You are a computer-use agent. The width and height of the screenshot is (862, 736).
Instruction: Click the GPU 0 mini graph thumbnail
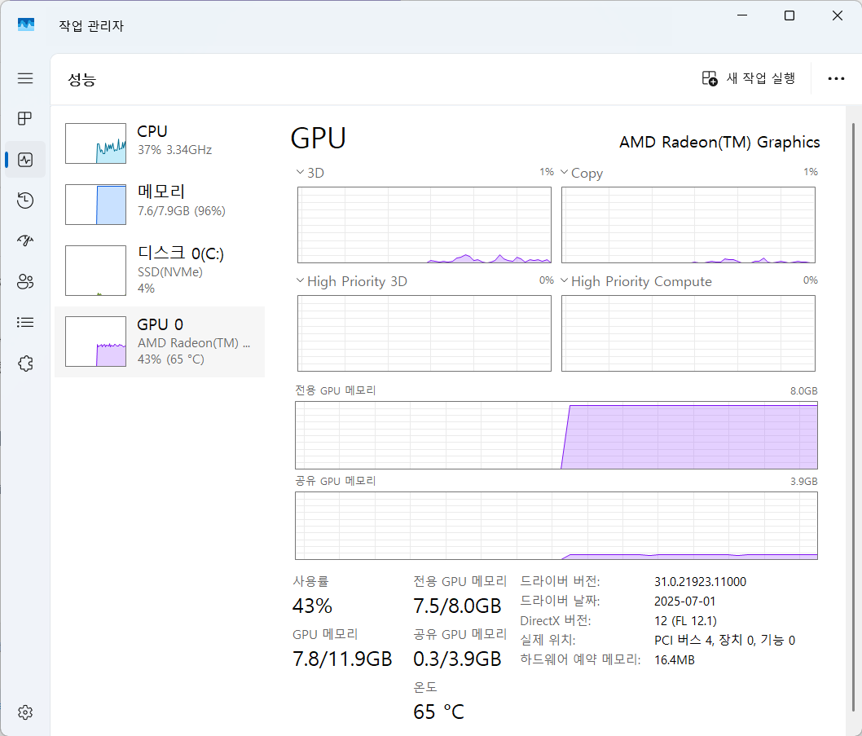95,342
